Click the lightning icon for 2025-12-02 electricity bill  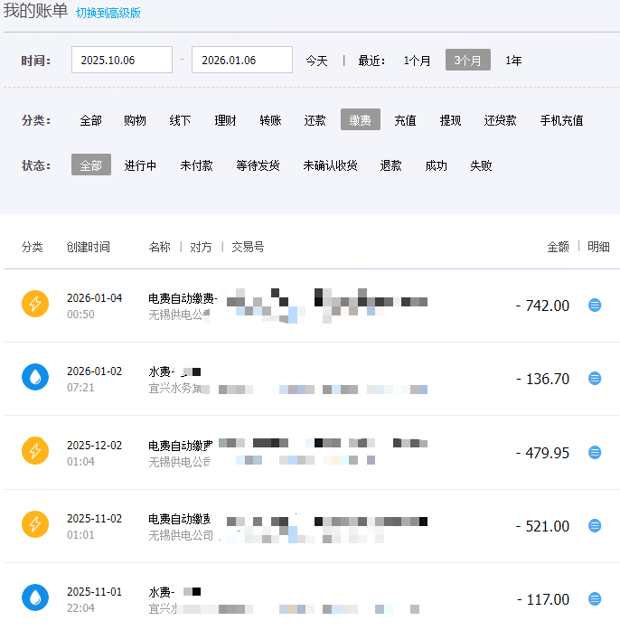coord(35,452)
